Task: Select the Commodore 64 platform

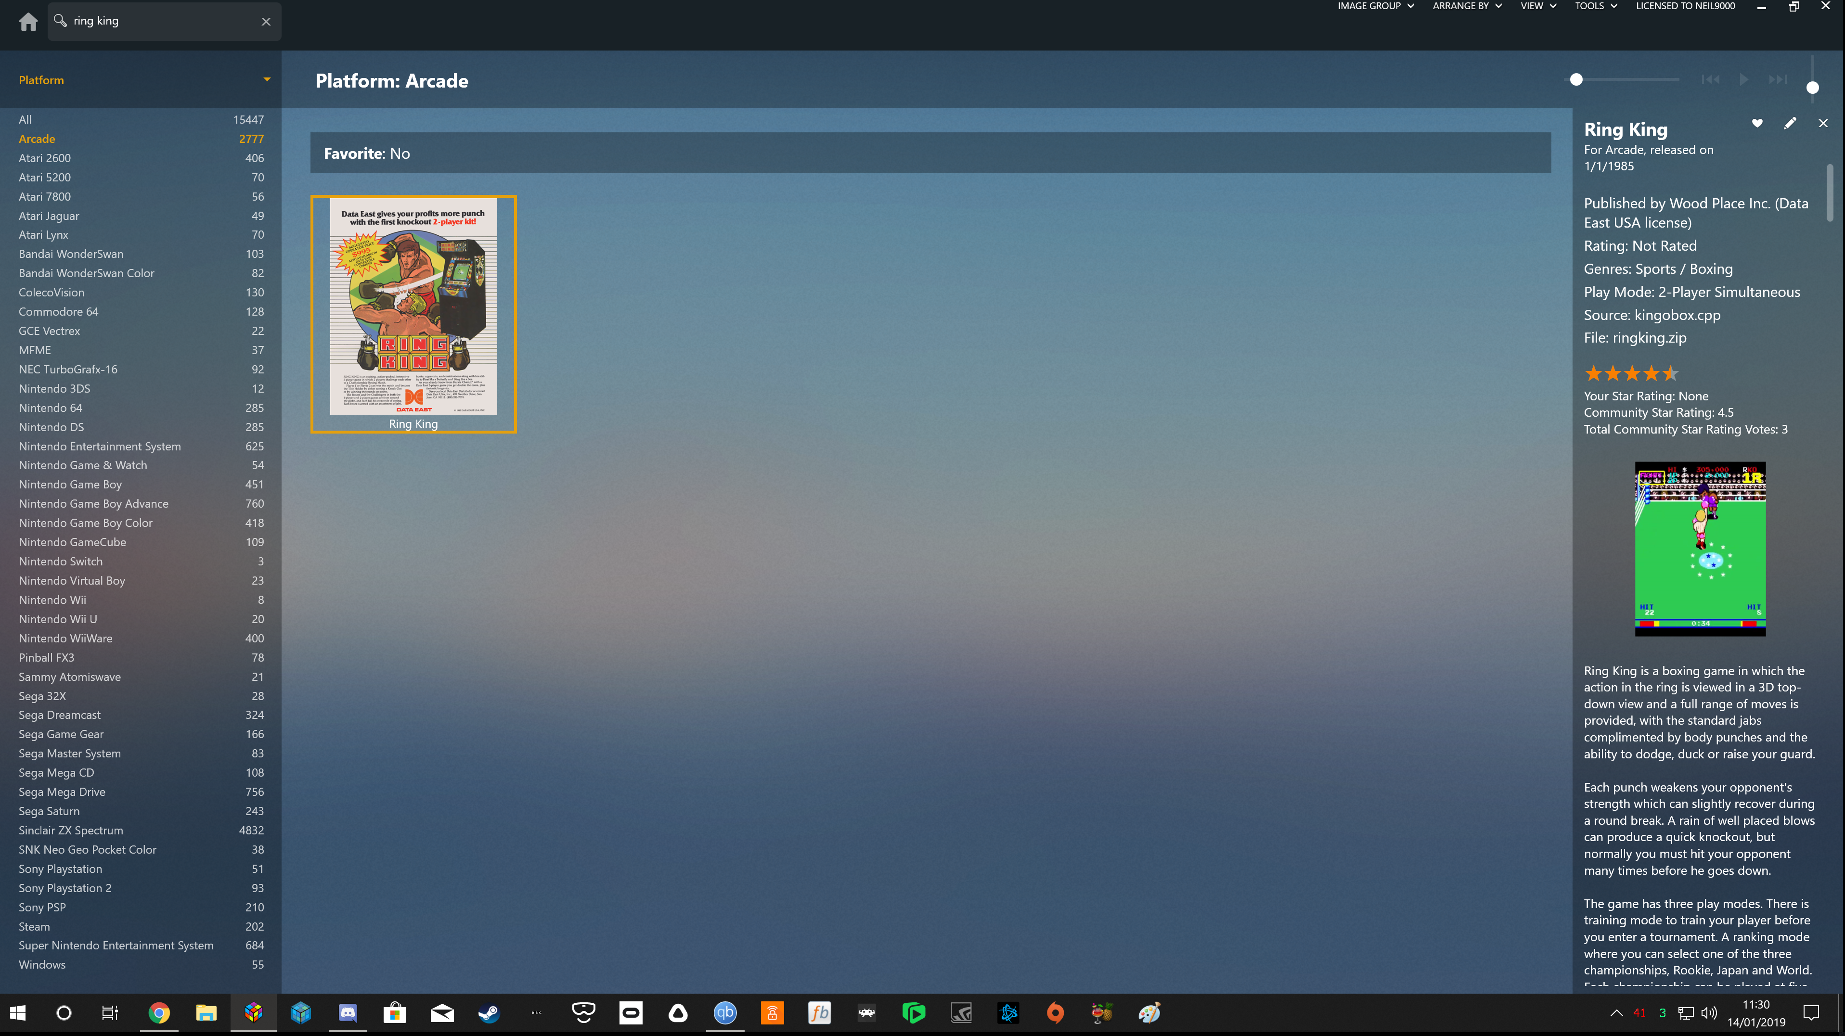Action: tap(141, 311)
